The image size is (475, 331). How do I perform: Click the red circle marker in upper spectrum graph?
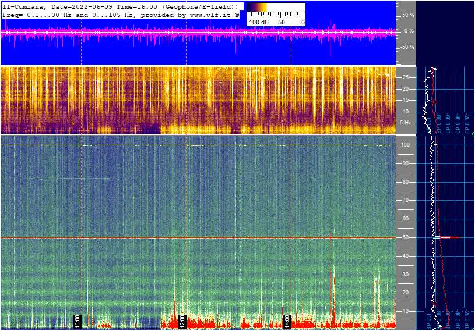pos(434,102)
